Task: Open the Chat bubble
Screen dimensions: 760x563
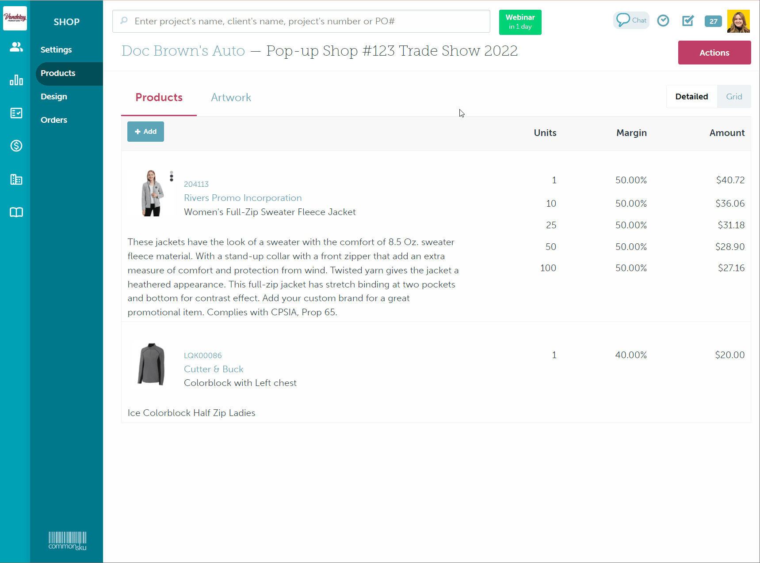Action: (x=631, y=20)
